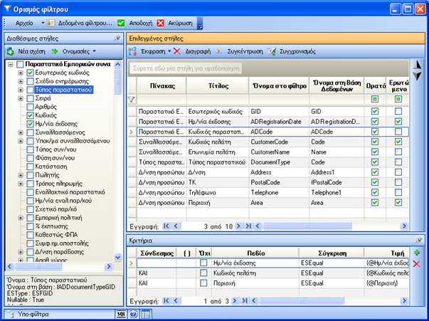This screenshot has width=429, height=321.
Task: Expand the Εμπορική πολιτική node
Action: coord(21,218)
